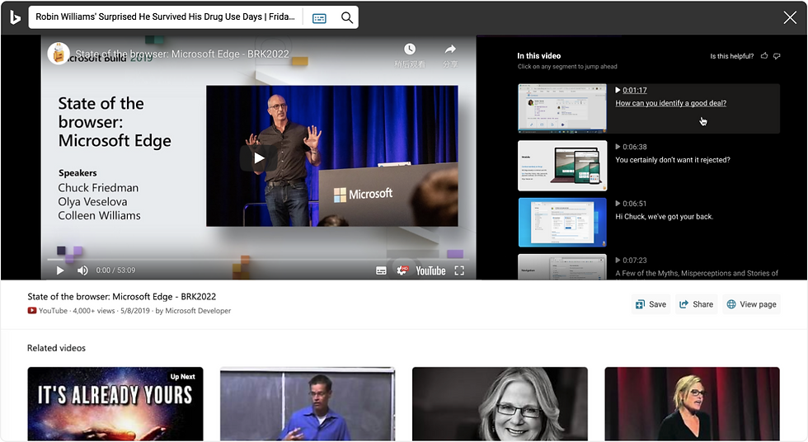Open 'It's Already Yours' Up Next video
Image resolution: width=808 pixels, height=442 pixels.
[115, 404]
